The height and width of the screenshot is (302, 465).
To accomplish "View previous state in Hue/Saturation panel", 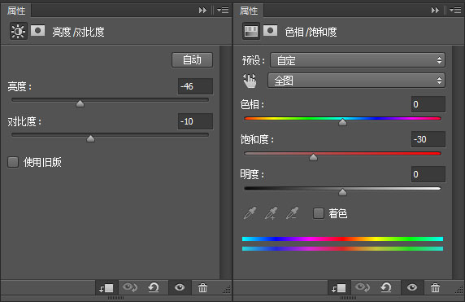I will (x=363, y=287).
